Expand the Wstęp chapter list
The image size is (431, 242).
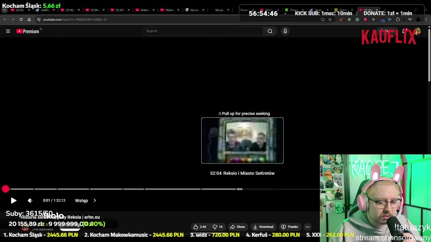(x=95, y=200)
